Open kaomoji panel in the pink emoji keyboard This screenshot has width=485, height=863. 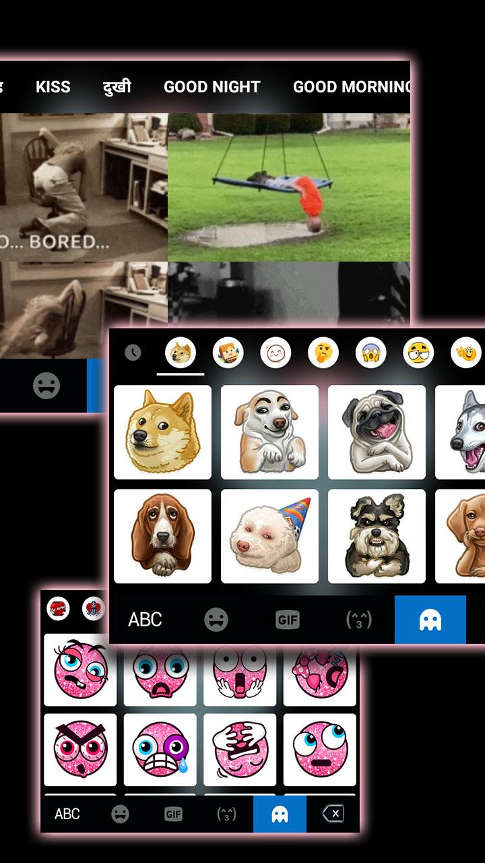226,814
